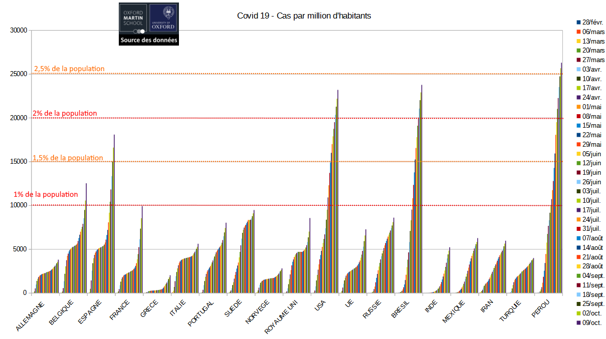The image size is (606, 339).
Task: Click the 28/févr. legend color marker
Action: (x=578, y=23)
